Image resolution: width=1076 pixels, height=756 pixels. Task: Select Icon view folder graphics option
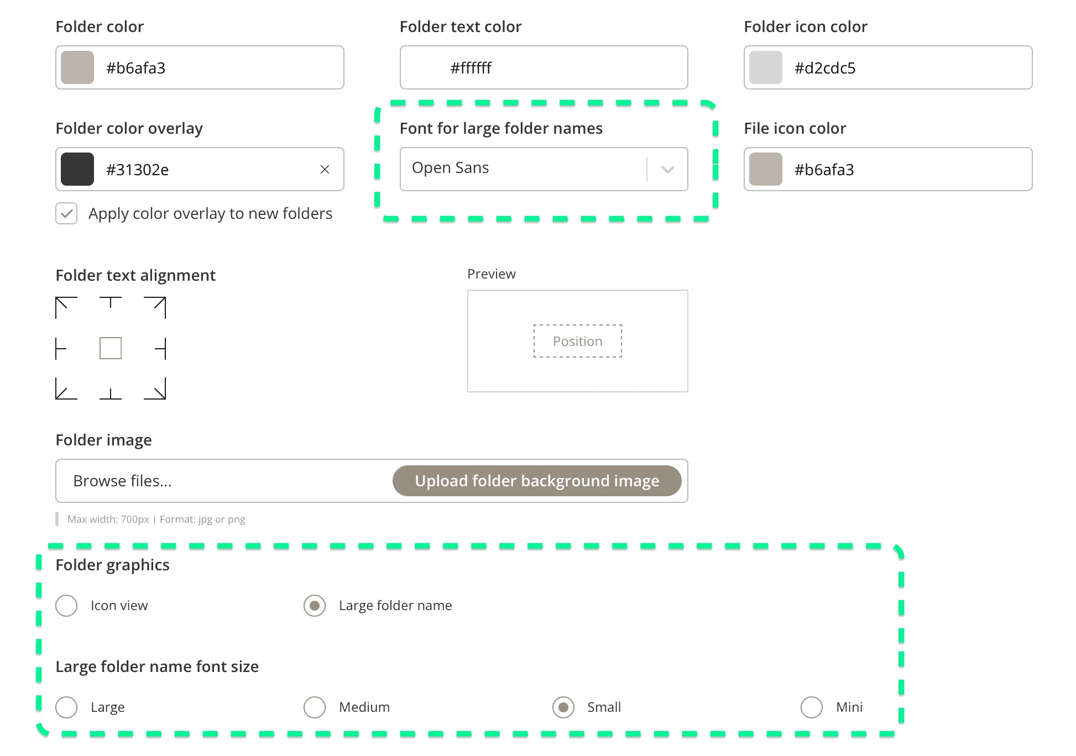click(x=66, y=606)
